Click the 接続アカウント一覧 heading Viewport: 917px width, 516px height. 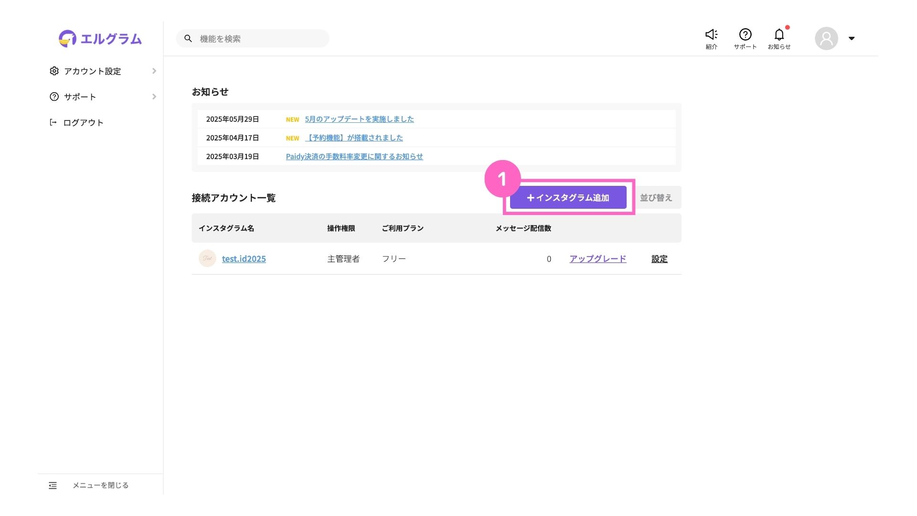tap(234, 198)
